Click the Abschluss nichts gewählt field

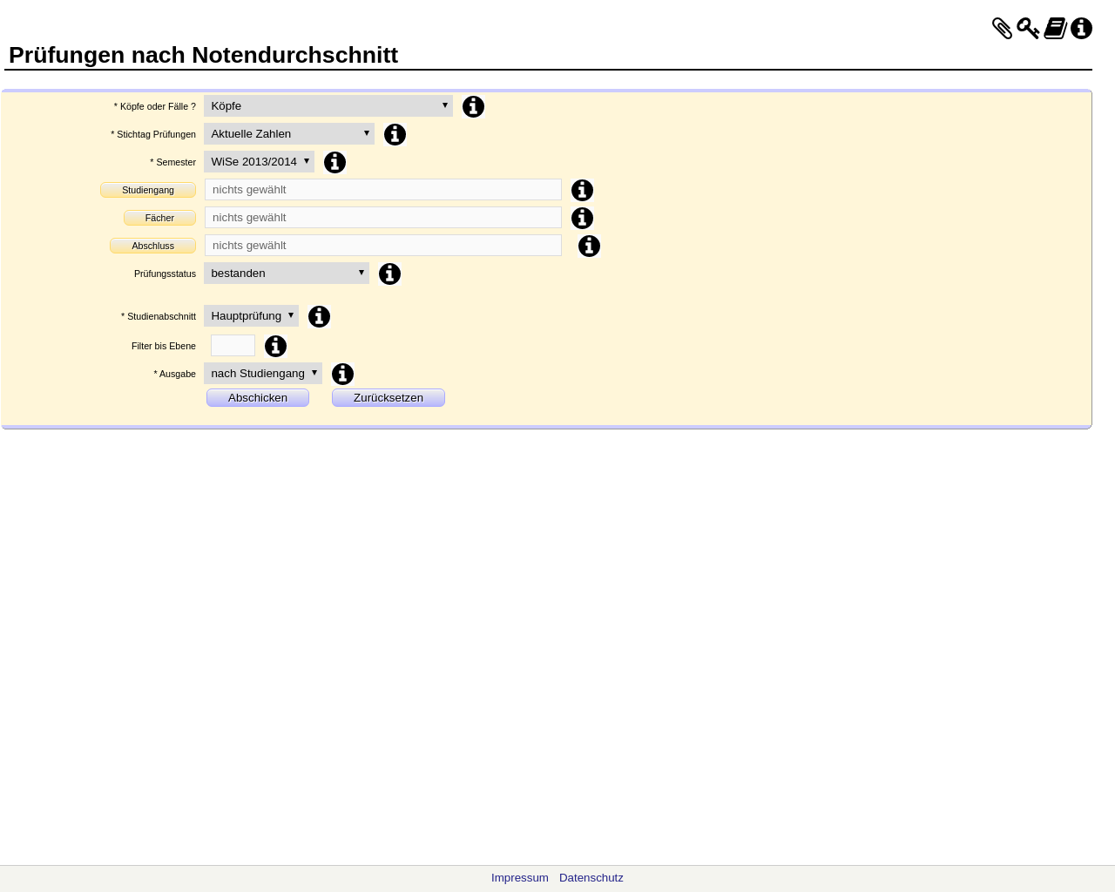pyautogui.click(x=383, y=245)
